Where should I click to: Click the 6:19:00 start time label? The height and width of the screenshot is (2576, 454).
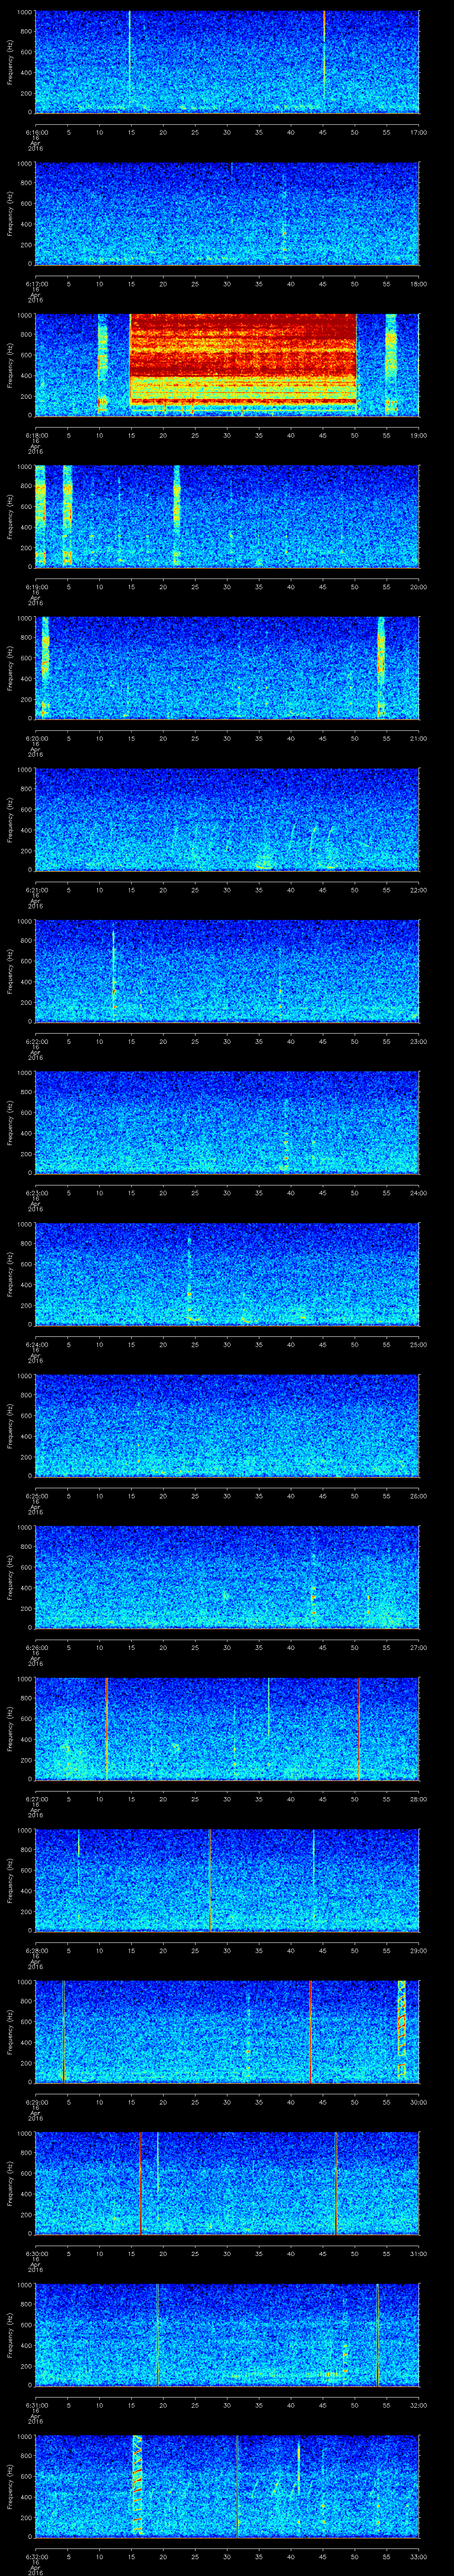pyautogui.click(x=36, y=587)
